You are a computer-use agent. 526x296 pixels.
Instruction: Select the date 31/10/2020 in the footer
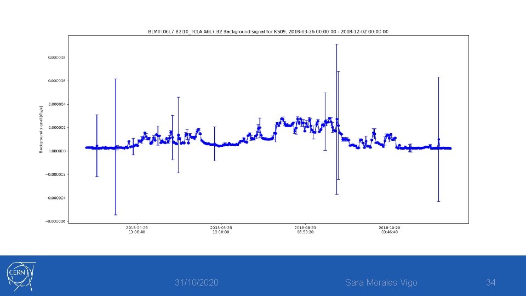pyautogui.click(x=197, y=283)
